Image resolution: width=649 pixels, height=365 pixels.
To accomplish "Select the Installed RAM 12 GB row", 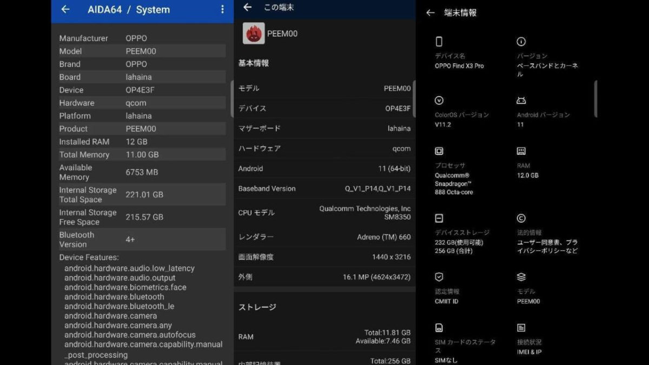I will [142, 142].
